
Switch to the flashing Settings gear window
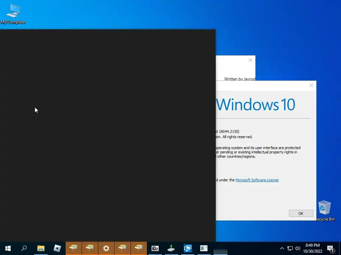[106, 248]
